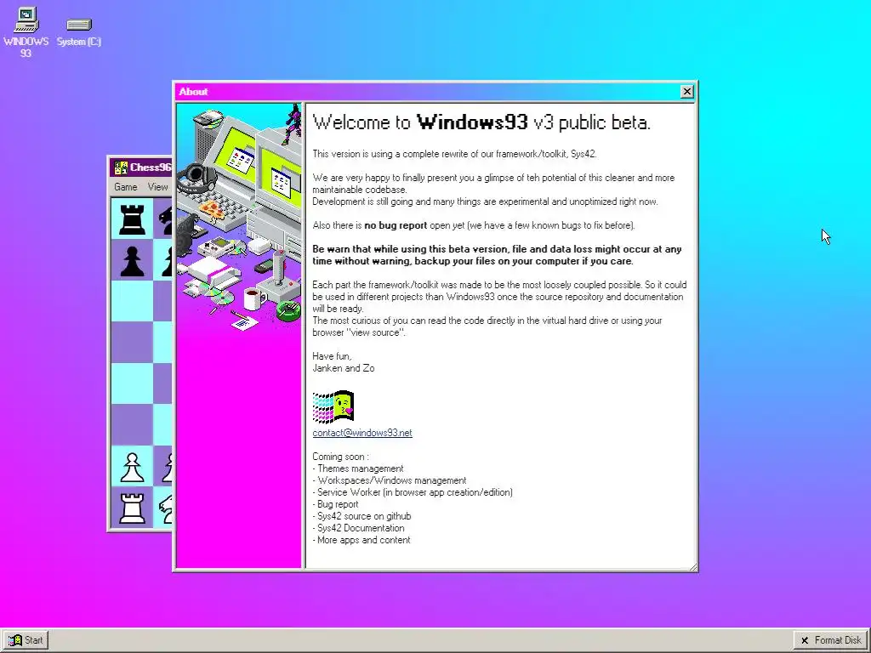Open the View menu in Chess96
The width and height of the screenshot is (871, 653).
[157, 187]
